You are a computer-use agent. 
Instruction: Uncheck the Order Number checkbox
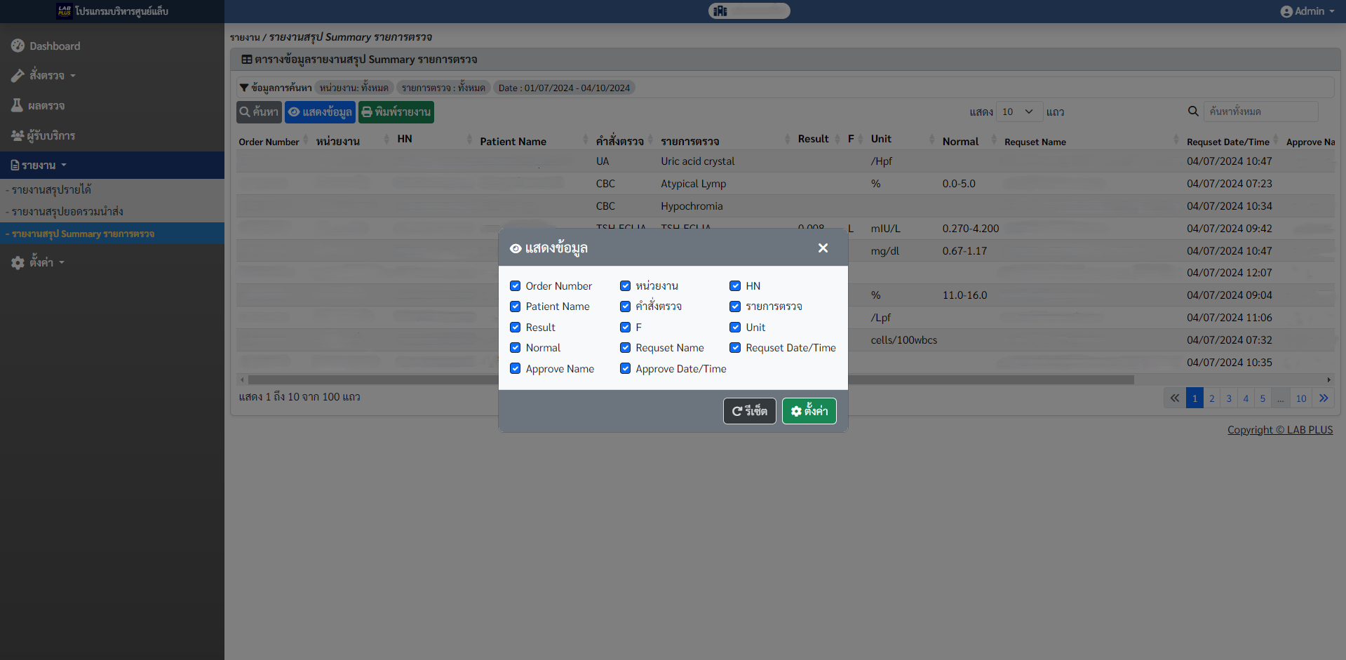coord(516,286)
